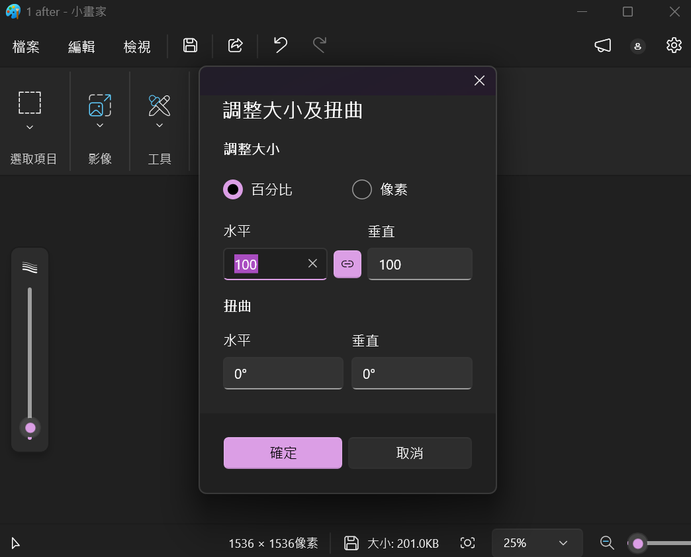
Task: Click the fit to window icon
Action: [467, 543]
